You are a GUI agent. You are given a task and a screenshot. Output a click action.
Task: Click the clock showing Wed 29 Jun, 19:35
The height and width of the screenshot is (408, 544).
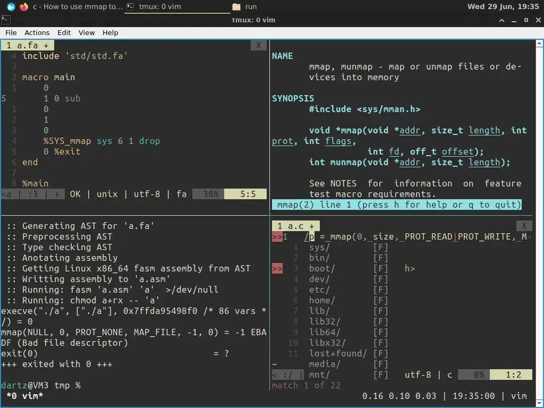click(x=503, y=6)
